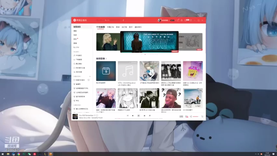Click the NetEase Cloud Music logo
The height and width of the screenshot is (156, 277).
[80, 20]
